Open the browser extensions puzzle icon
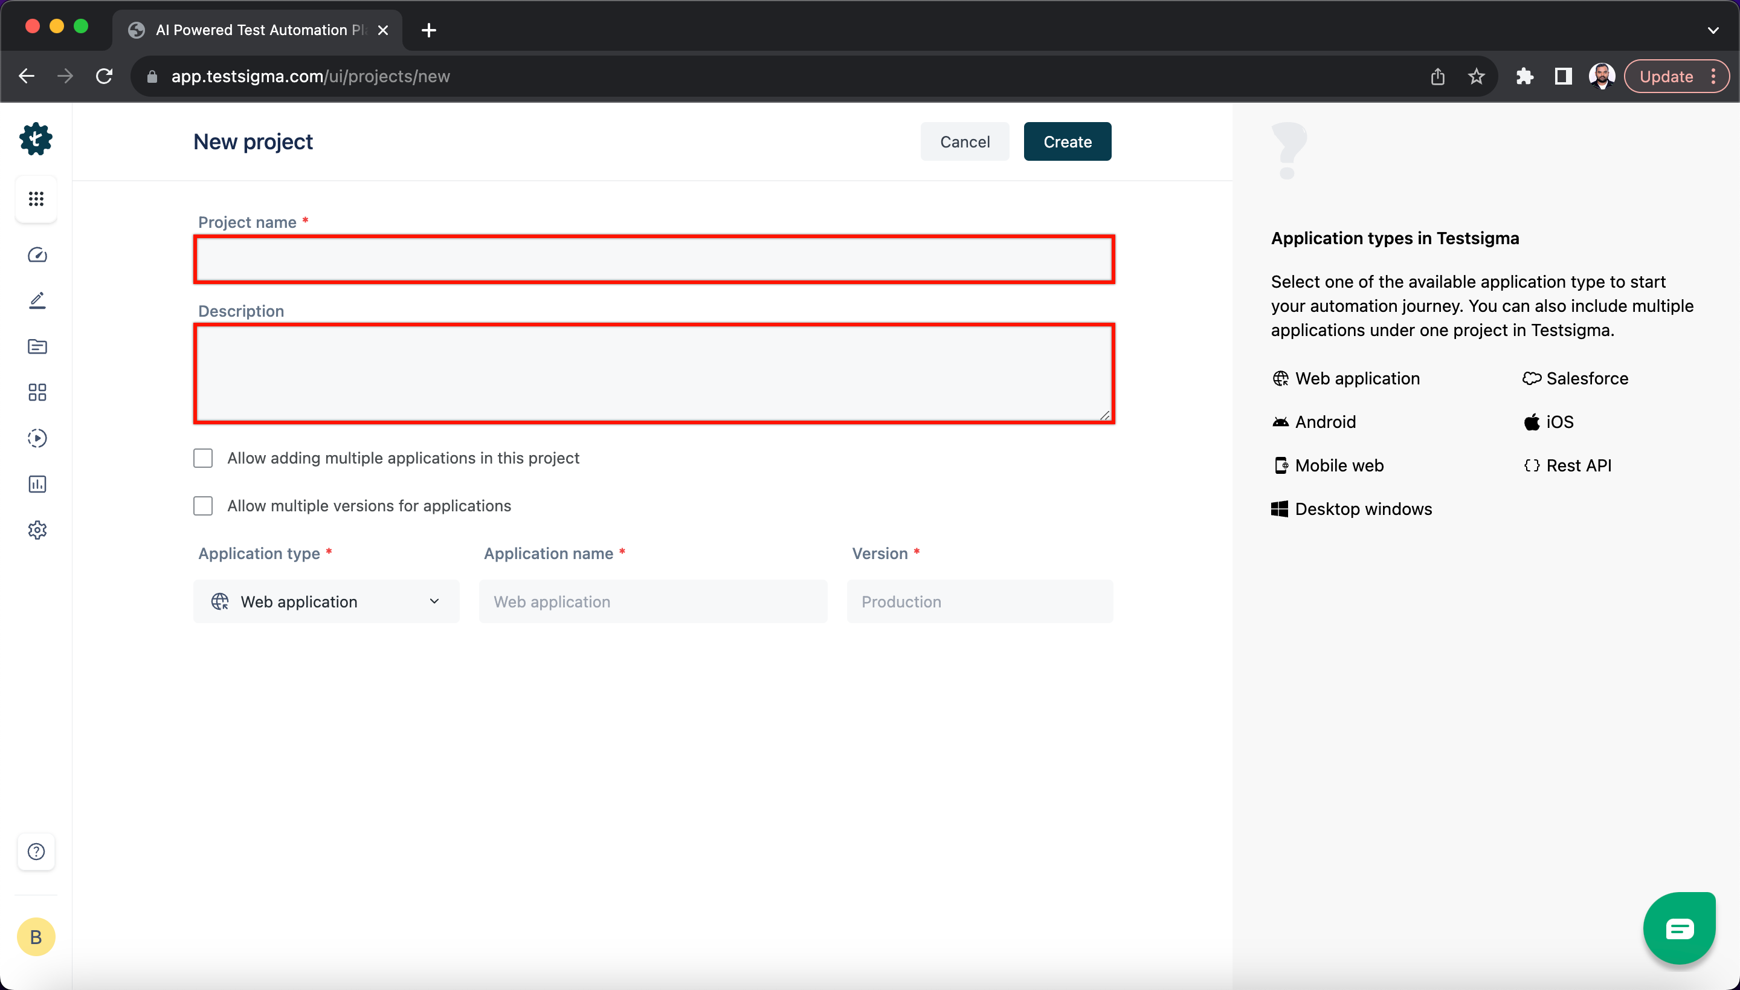1740x990 pixels. click(1524, 76)
